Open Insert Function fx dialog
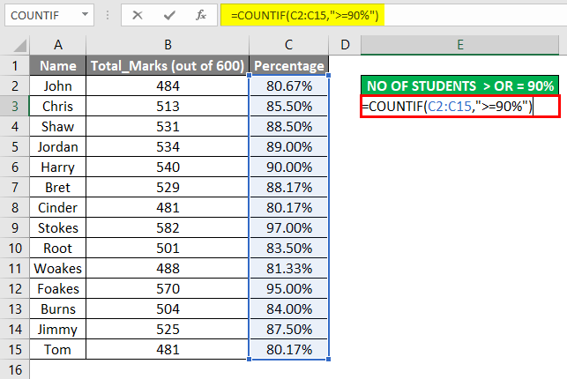Viewport: 567px width, 379px height. click(201, 15)
